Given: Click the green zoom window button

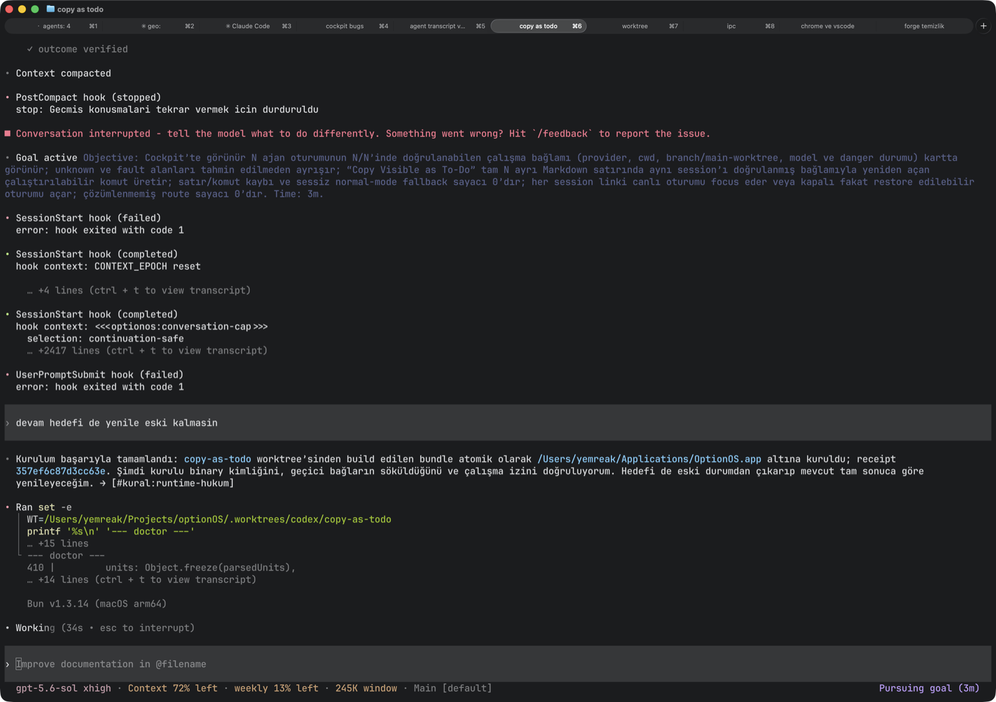Looking at the screenshot, I should coord(35,9).
